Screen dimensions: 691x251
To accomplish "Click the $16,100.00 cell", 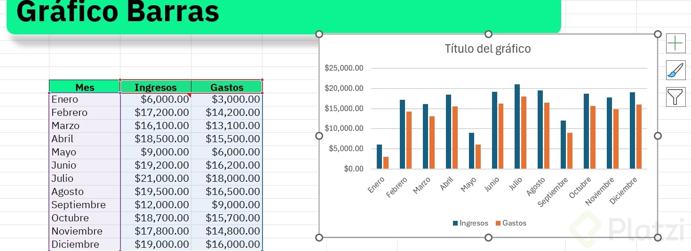I will [156, 126].
